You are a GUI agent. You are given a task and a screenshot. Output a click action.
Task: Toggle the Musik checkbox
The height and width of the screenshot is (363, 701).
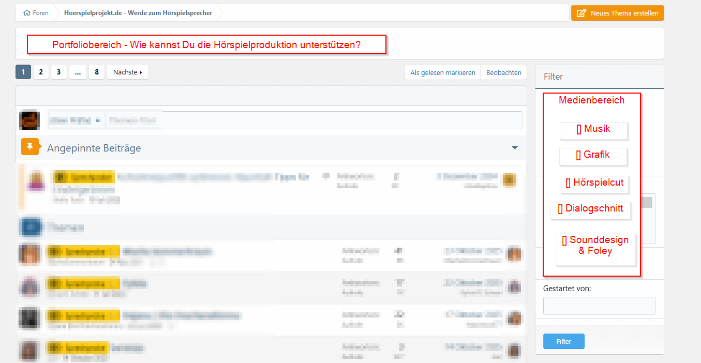579,129
